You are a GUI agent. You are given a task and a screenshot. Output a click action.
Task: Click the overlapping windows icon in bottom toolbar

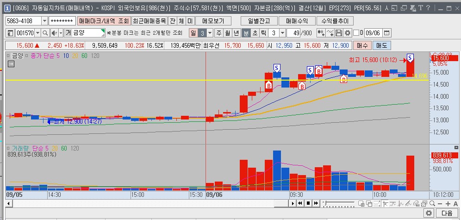[369, 203]
